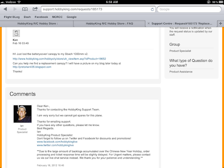Open the Dash bookmark
This screenshot has width=224, height=168.
pyautogui.click(x=27, y=17)
